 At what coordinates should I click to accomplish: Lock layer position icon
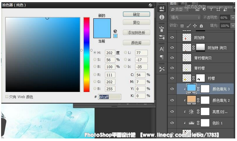pyautogui.click(x=195, y=26)
